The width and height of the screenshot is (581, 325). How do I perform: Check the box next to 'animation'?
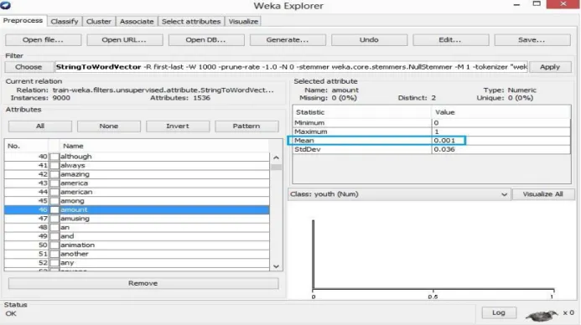54,245
